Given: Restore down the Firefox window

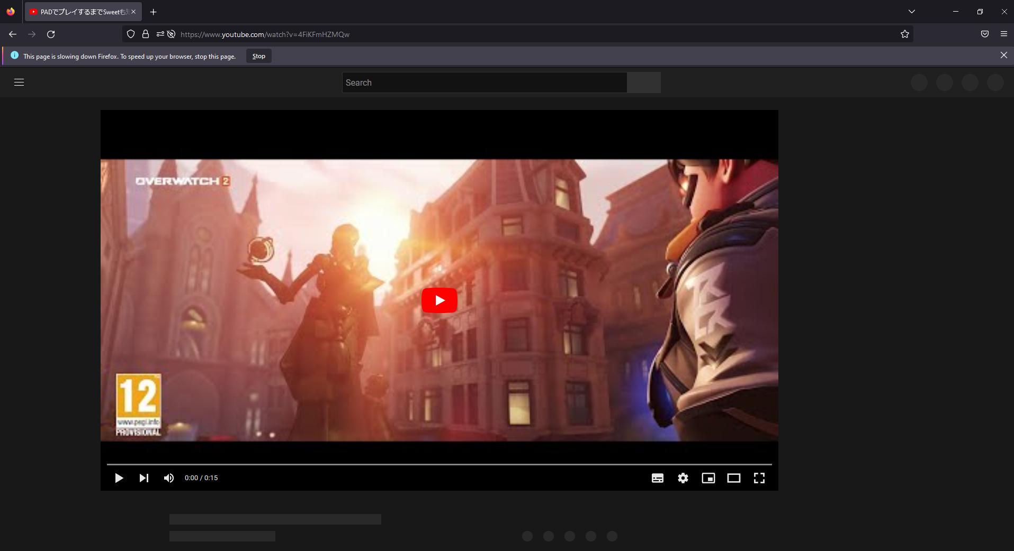Looking at the screenshot, I should coord(980,11).
